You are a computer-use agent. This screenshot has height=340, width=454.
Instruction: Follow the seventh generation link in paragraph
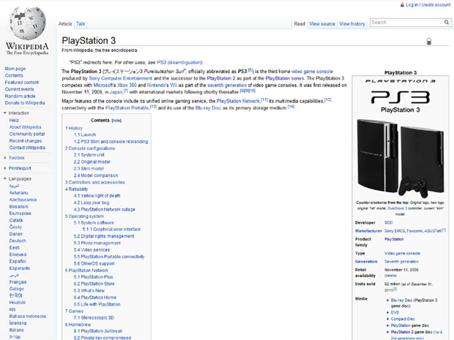[227, 85]
